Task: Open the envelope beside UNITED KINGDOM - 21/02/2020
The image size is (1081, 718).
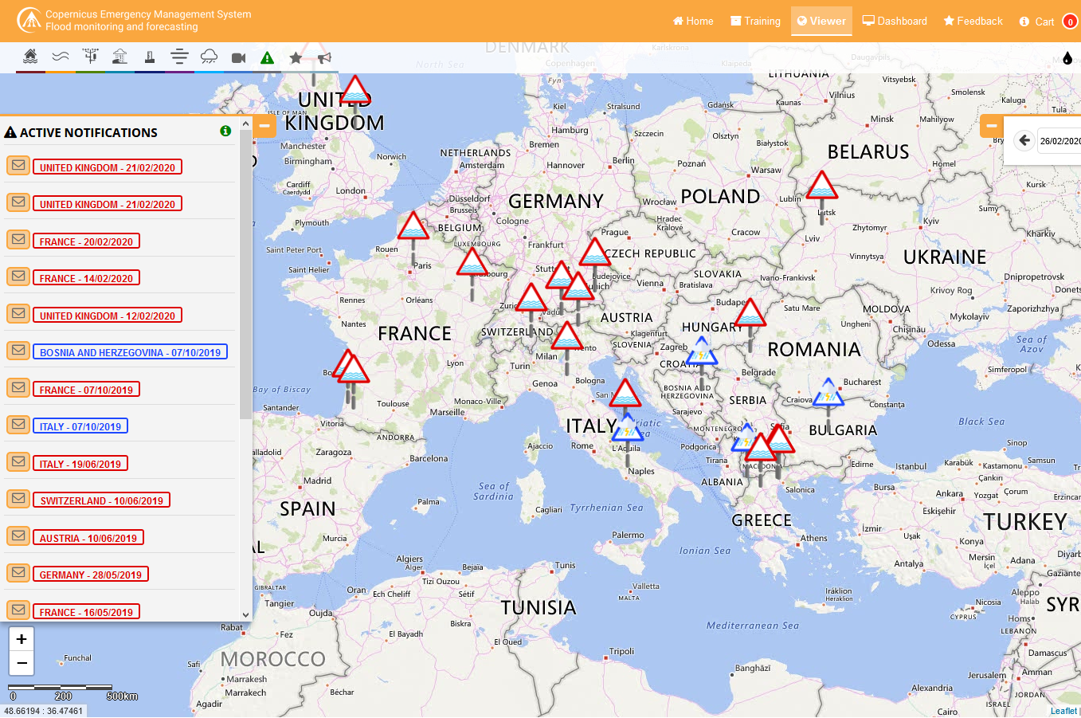Action: (18, 165)
